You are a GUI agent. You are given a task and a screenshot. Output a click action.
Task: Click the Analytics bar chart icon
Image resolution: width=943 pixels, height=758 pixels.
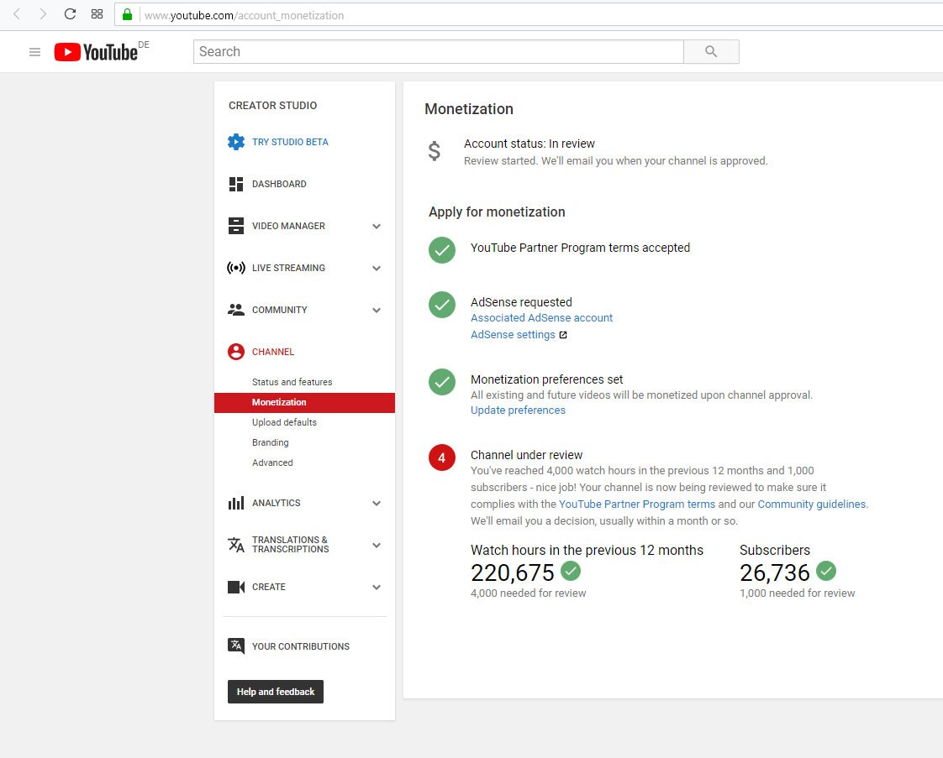pyautogui.click(x=235, y=503)
